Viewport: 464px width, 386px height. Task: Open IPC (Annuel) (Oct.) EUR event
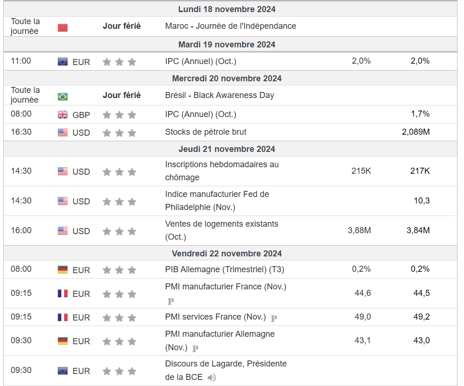(x=201, y=61)
